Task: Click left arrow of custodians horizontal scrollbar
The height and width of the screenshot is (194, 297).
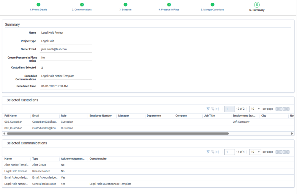Action: click(x=4, y=134)
